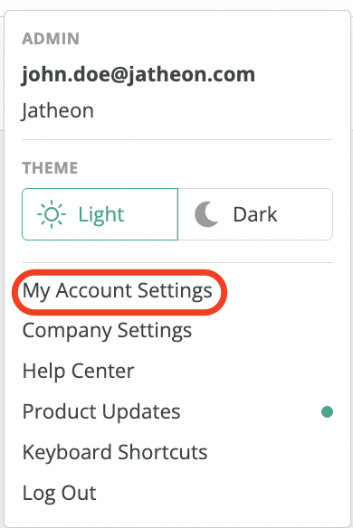Click the sun icon in theme selector
This screenshot has width=353, height=528.
(x=52, y=214)
